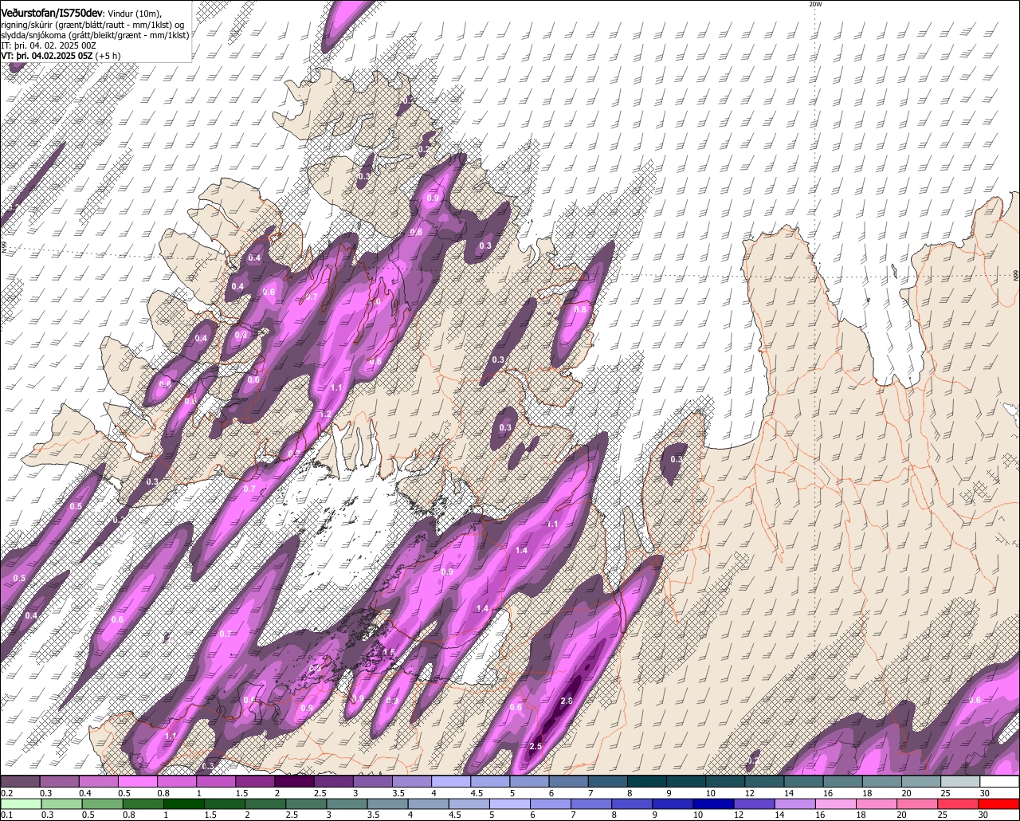Pick the rain legend red swatch for 30

[x=999, y=803]
